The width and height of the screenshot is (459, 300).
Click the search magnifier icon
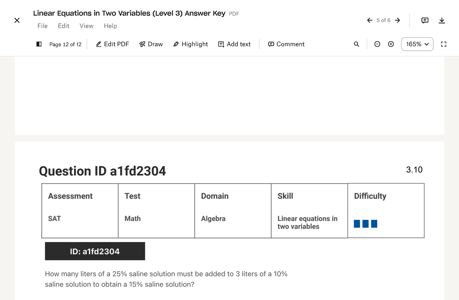(356, 44)
